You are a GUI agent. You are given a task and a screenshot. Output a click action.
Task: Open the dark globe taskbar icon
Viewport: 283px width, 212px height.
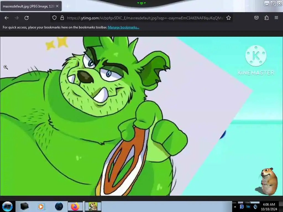click(x=59, y=206)
